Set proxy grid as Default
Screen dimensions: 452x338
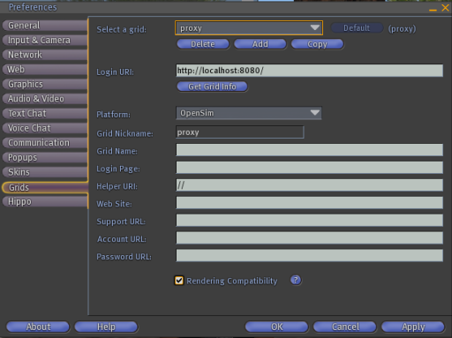point(357,28)
